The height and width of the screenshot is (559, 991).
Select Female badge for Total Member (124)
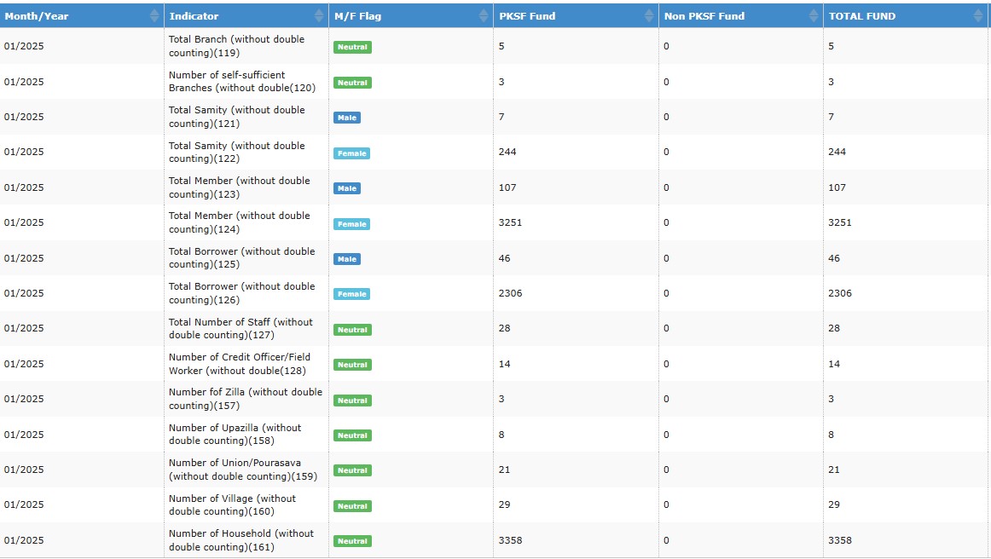pos(352,224)
